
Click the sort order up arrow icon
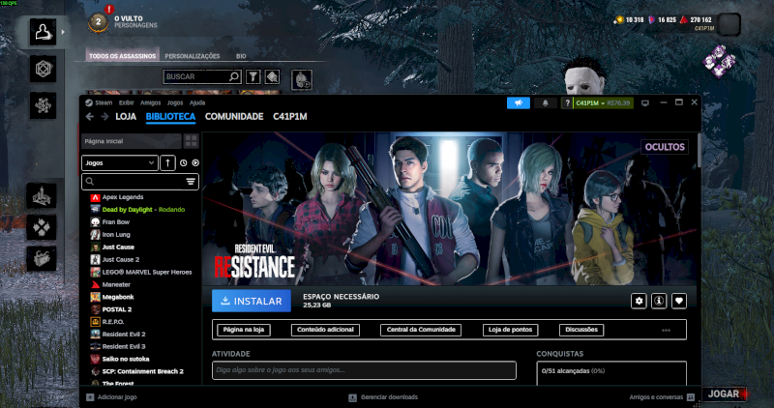pyautogui.click(x=167, y=162)
